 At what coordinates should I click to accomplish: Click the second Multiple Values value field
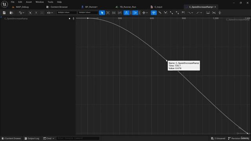click(88, 13)
